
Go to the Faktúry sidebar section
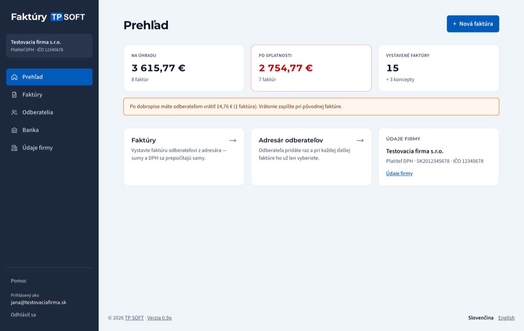(x=49, y=95)
